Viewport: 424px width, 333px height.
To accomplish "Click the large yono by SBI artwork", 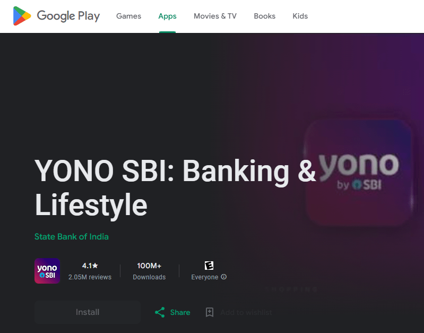I will [x=359, y=172].
